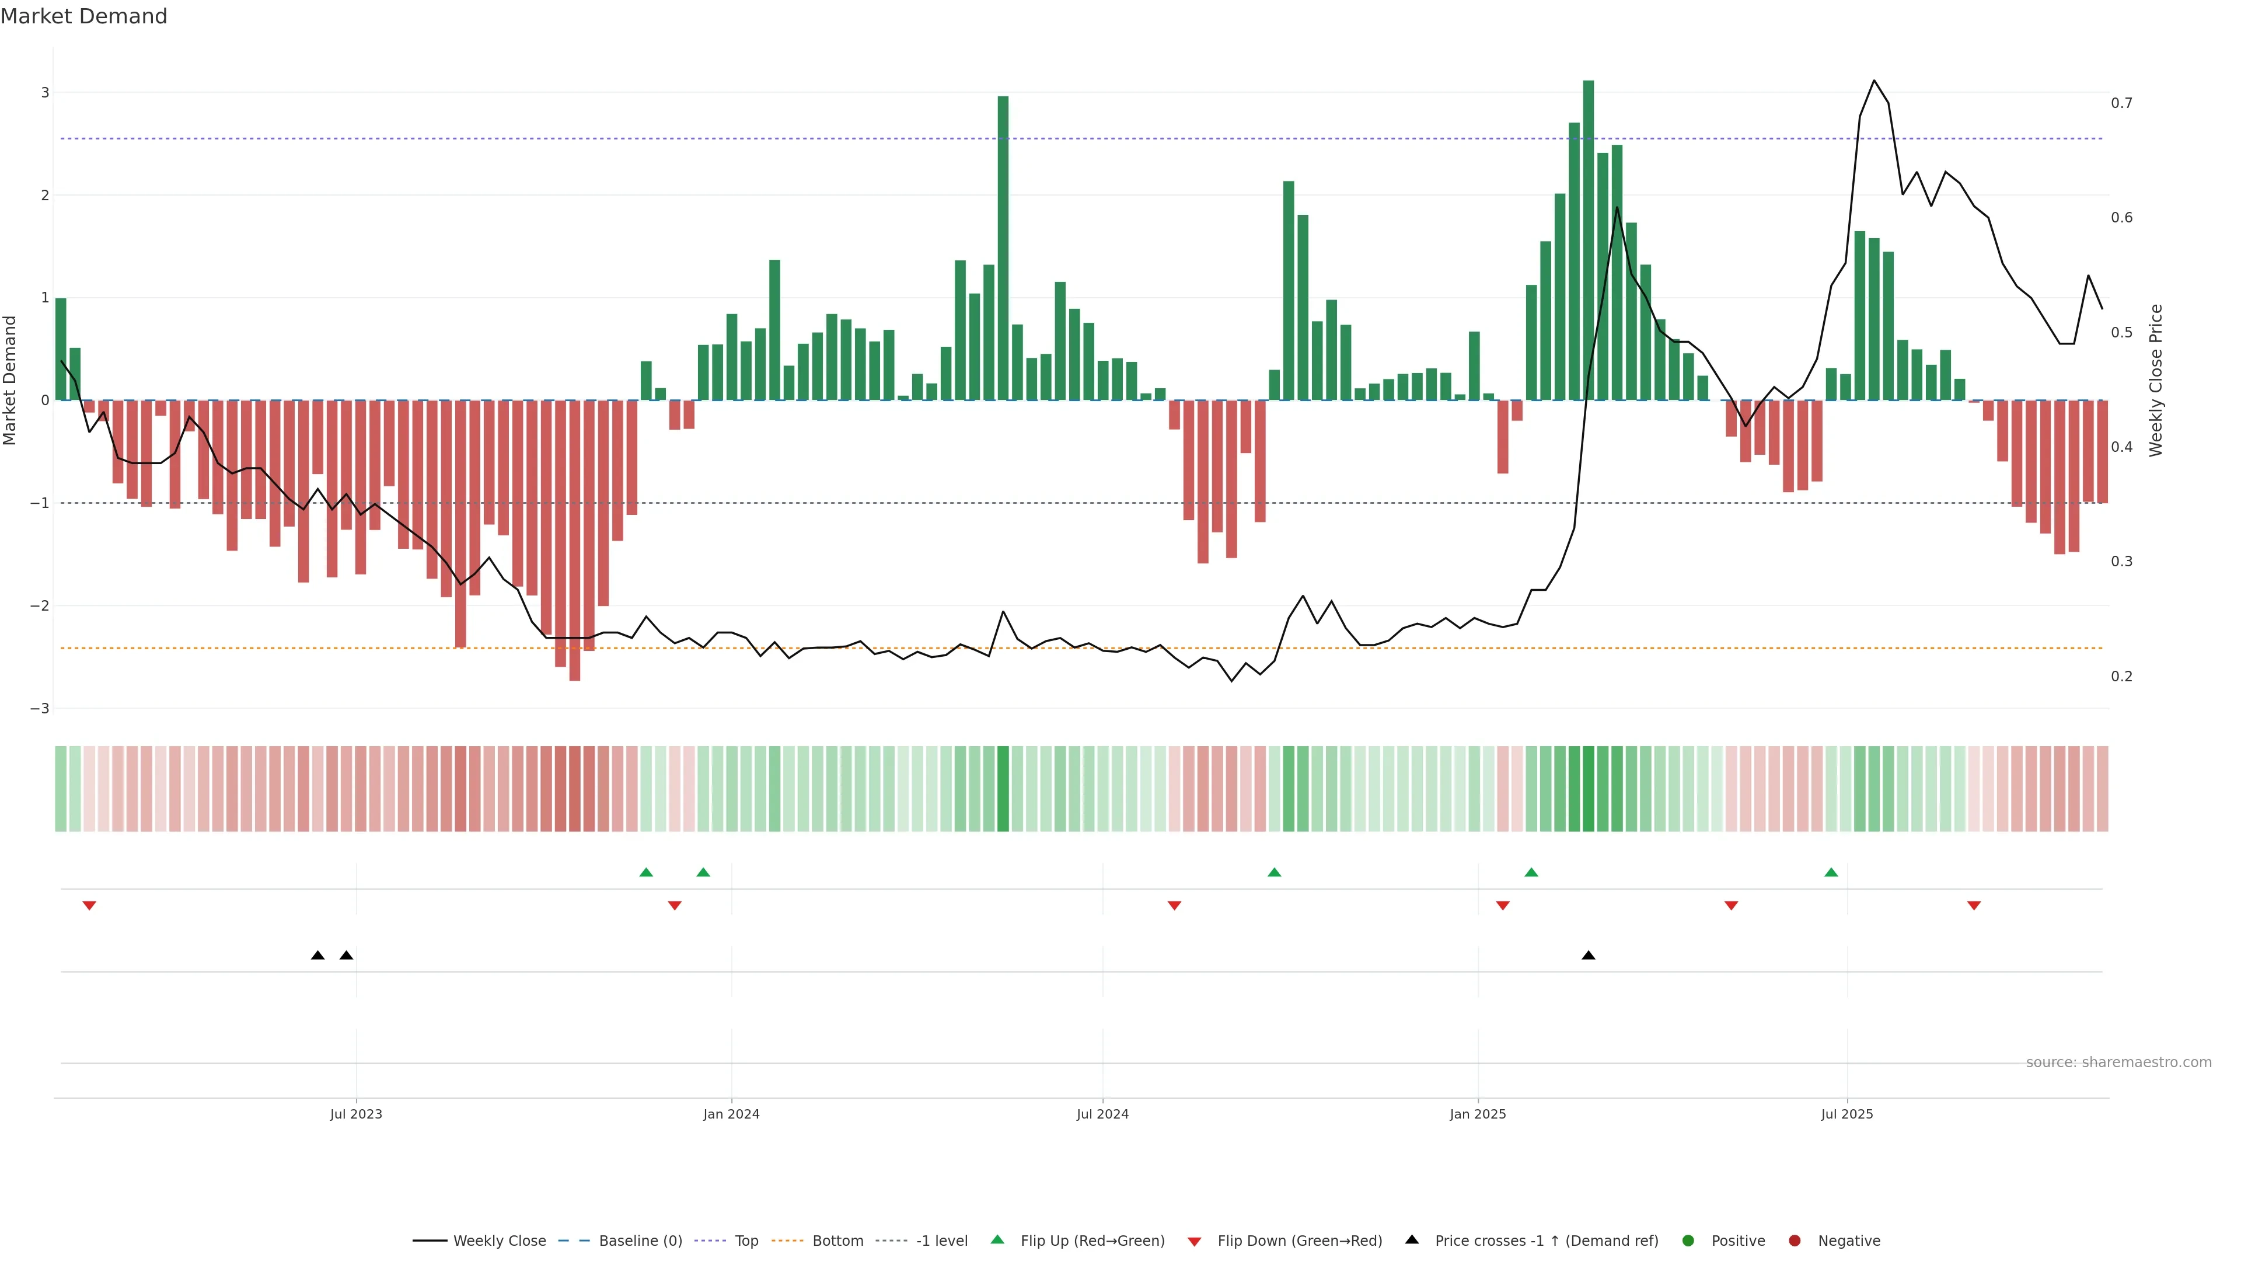Viewport: 2241px width, 1261px height.
Task: Hide the Top threshold legend entry
Action: (746, 1241)
